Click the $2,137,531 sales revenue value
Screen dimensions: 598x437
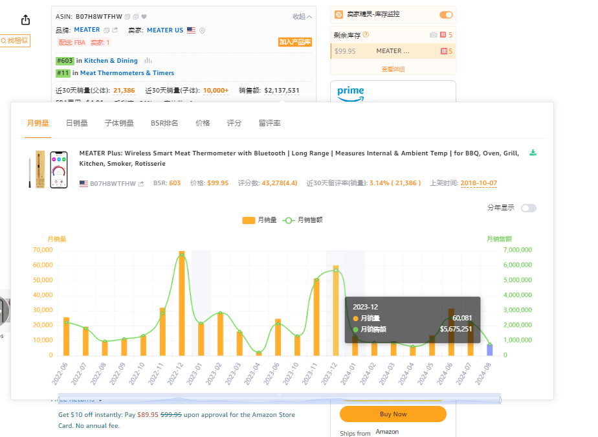coord(282,91)
